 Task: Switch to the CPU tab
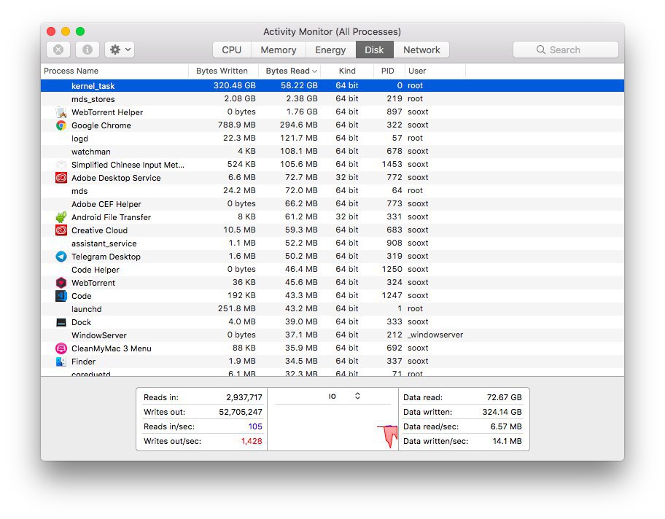pos(232,50)
